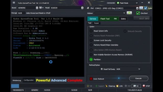The height and width of the screenshot is (92, 163).
Task: Click NOR in the status bar
Action: pyautogui.click(x=90, y=90)
